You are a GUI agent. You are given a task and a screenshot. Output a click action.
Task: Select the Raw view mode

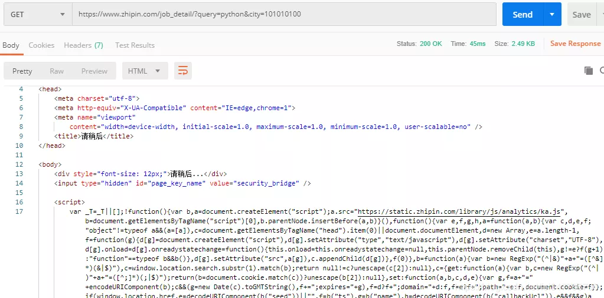coord(57,71)
